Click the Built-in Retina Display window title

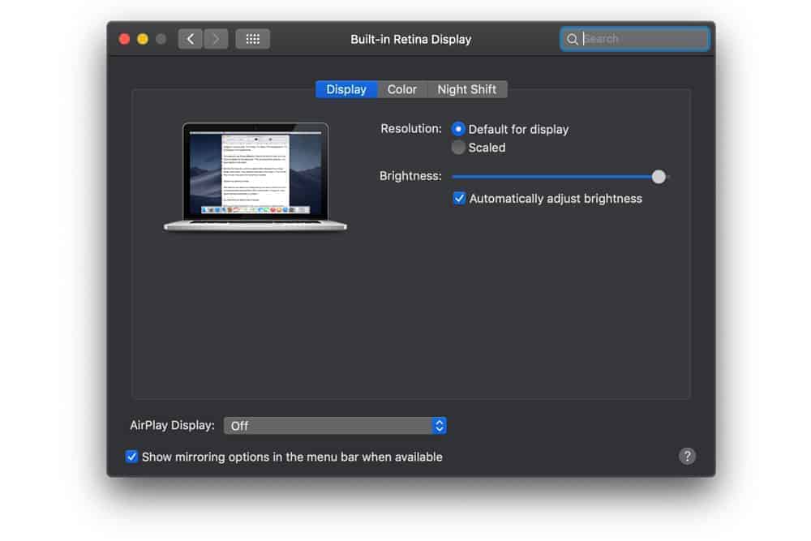coord(410,39)
